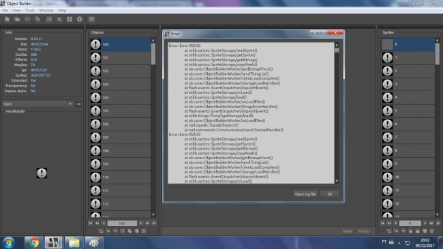Open the Window menu

click(46, 10)
